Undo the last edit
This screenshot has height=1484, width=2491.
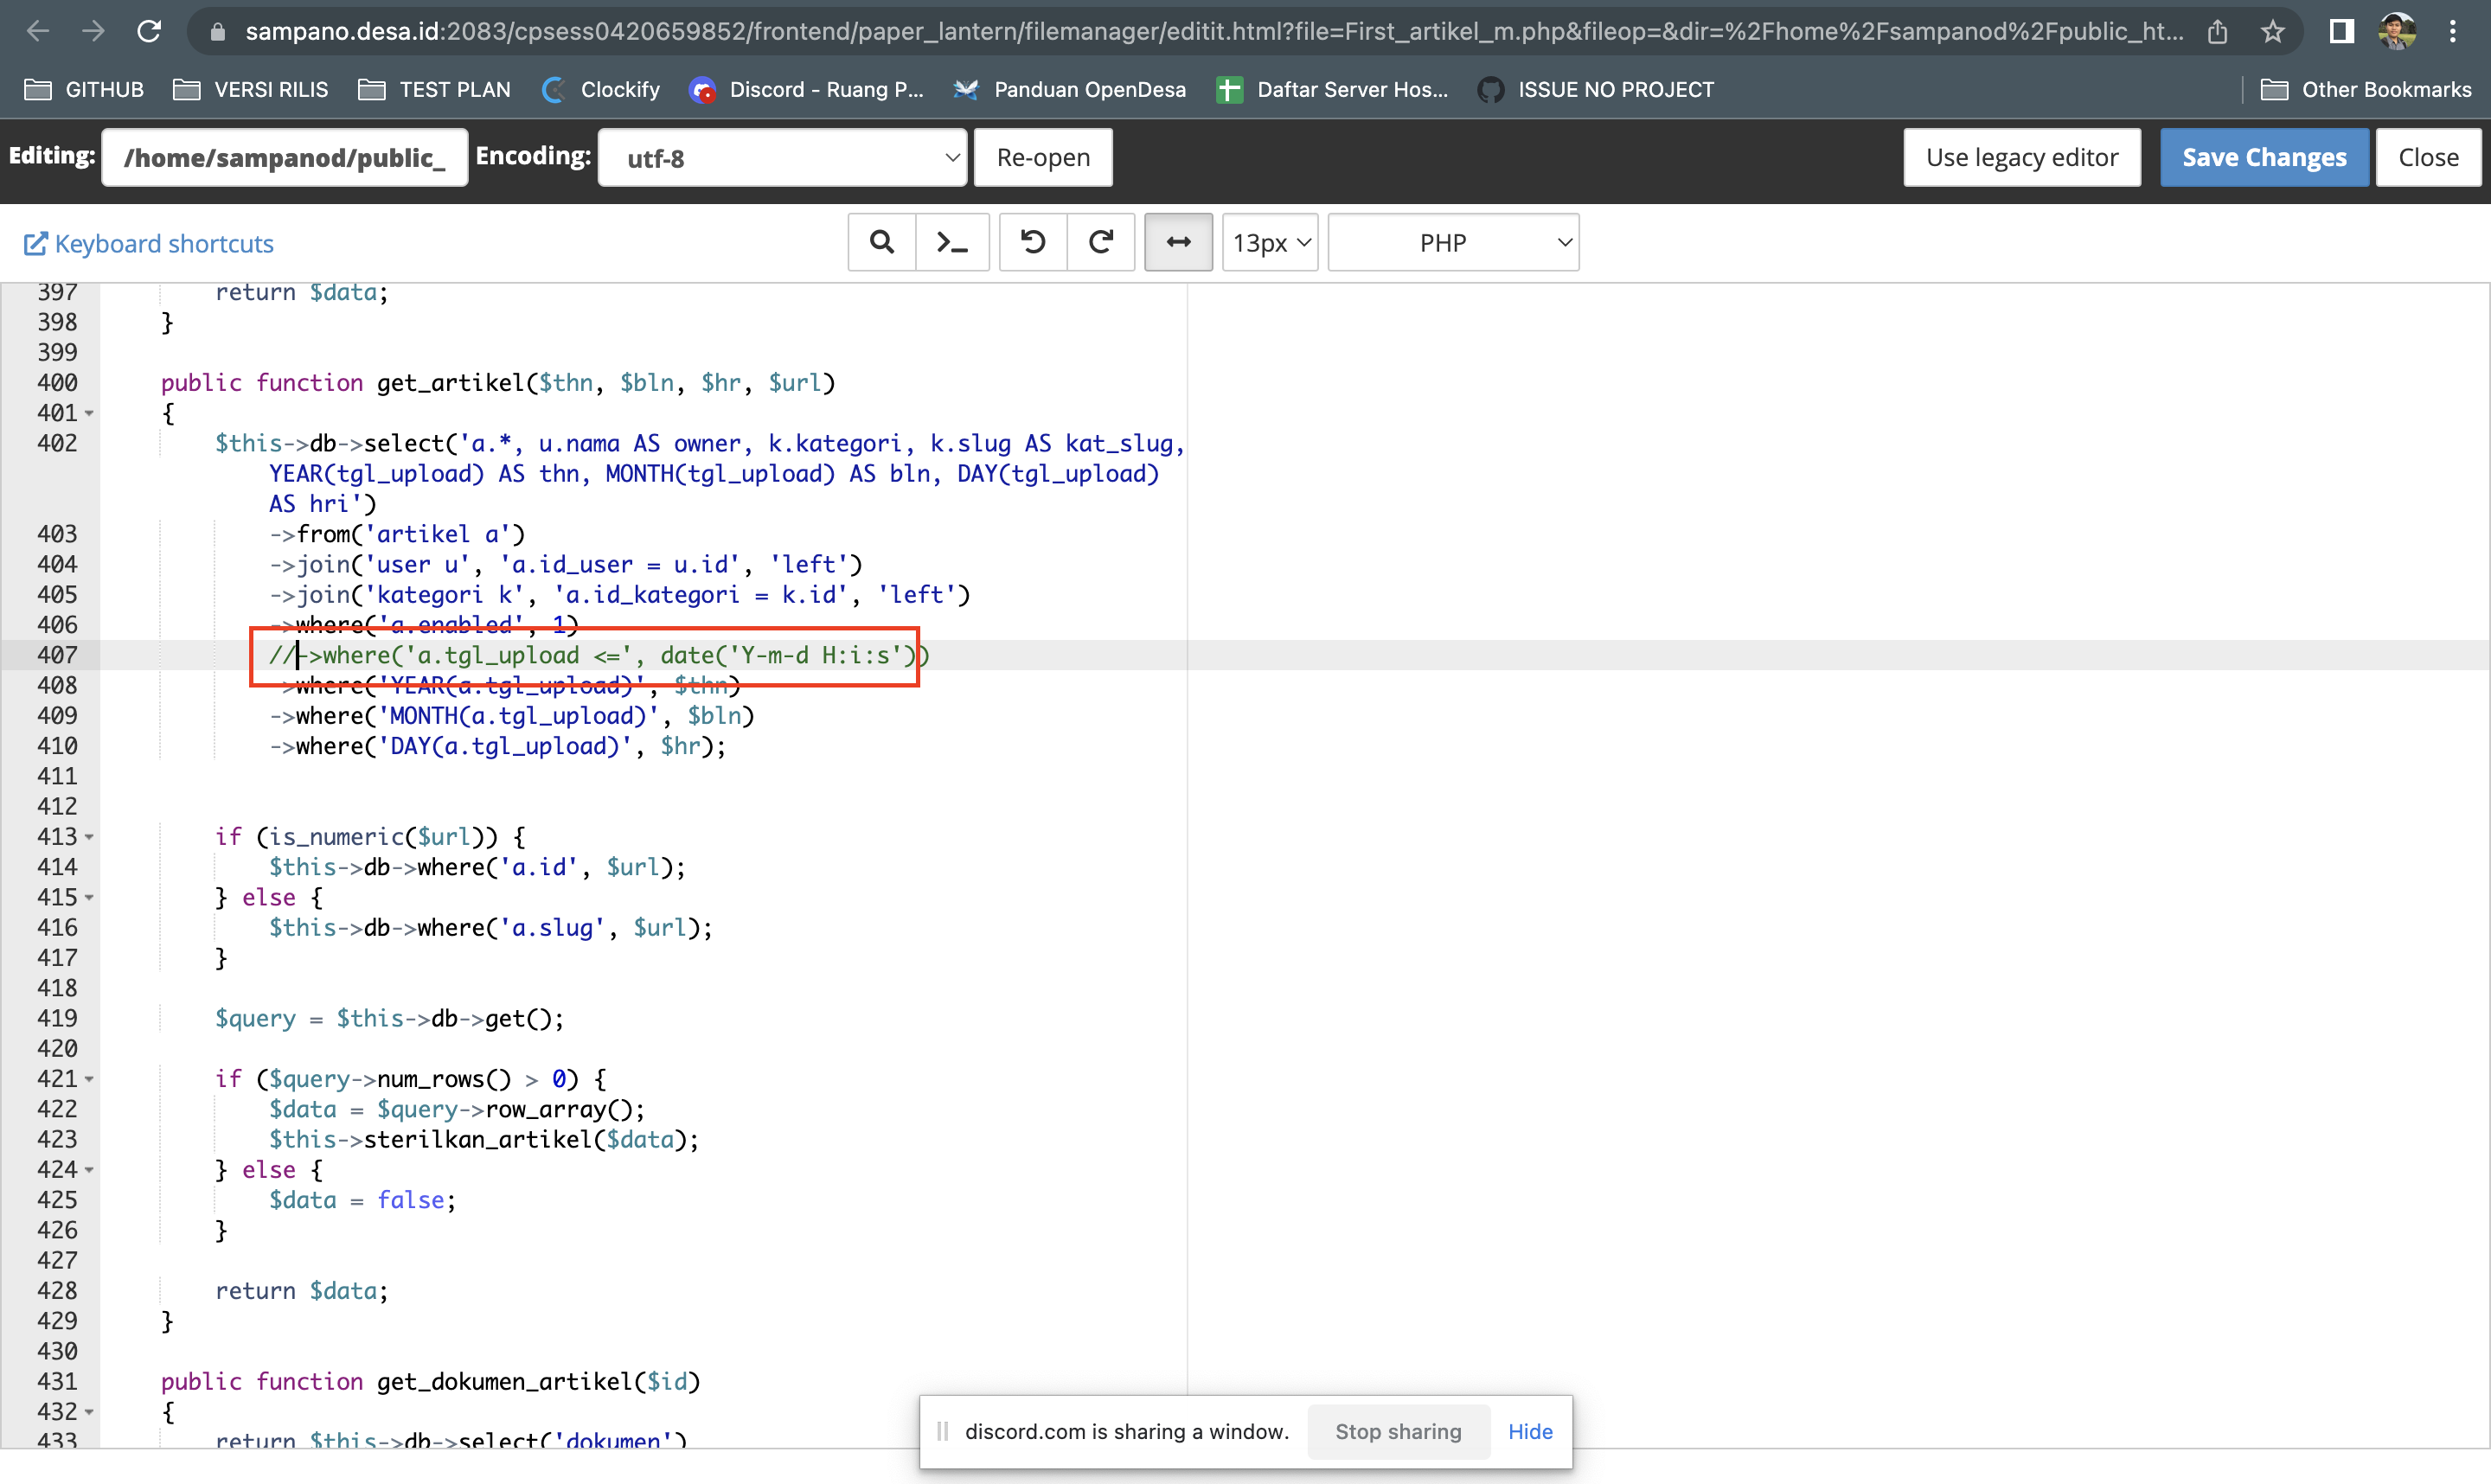[x=1033, y=242]
